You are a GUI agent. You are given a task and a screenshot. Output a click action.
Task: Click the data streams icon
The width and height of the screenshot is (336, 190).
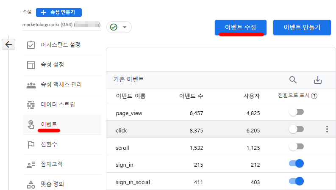click(x=31, y=105)
